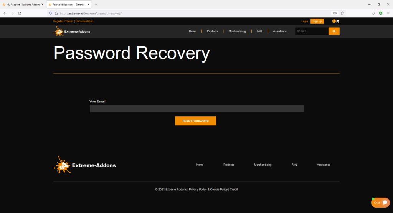Close the My Account tab

[x=42, y=5]
